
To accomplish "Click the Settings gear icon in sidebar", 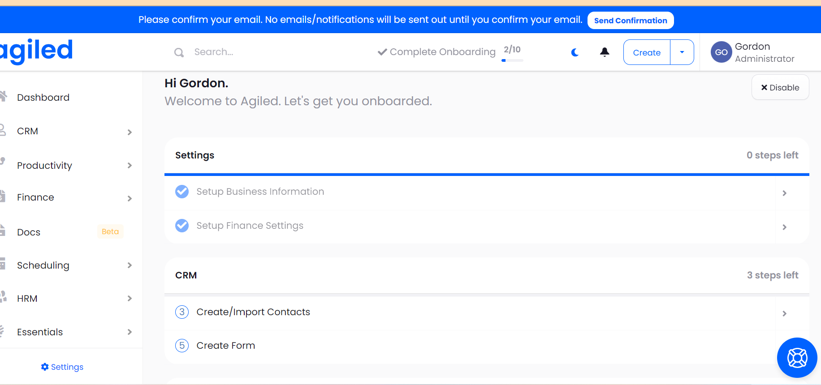I will 45,367.
